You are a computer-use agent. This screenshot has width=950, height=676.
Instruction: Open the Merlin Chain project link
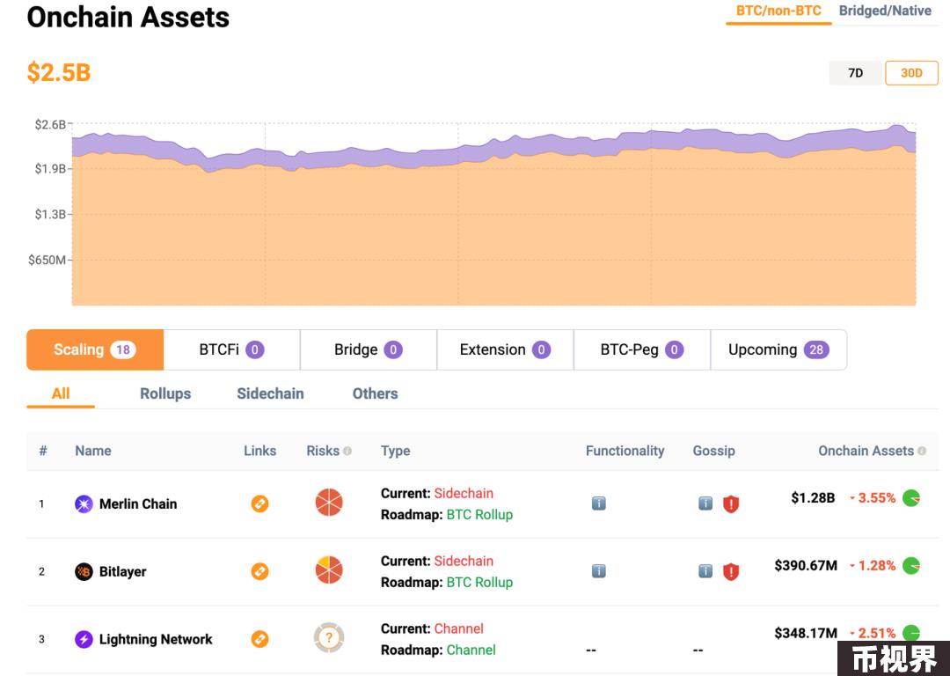(x=138, y=504)
